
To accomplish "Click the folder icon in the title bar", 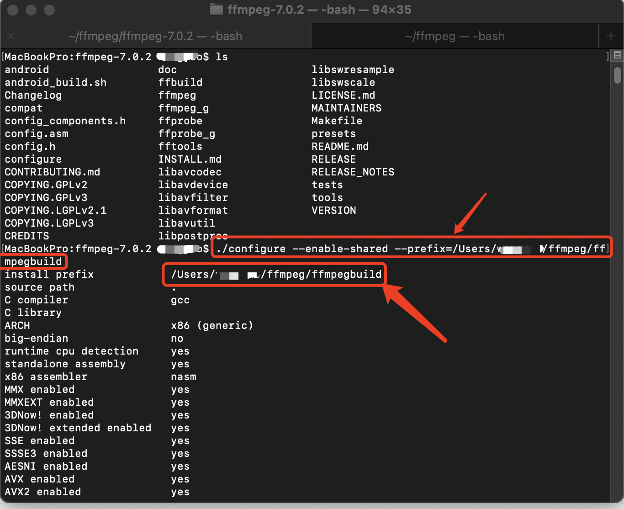I will (216, 10).
